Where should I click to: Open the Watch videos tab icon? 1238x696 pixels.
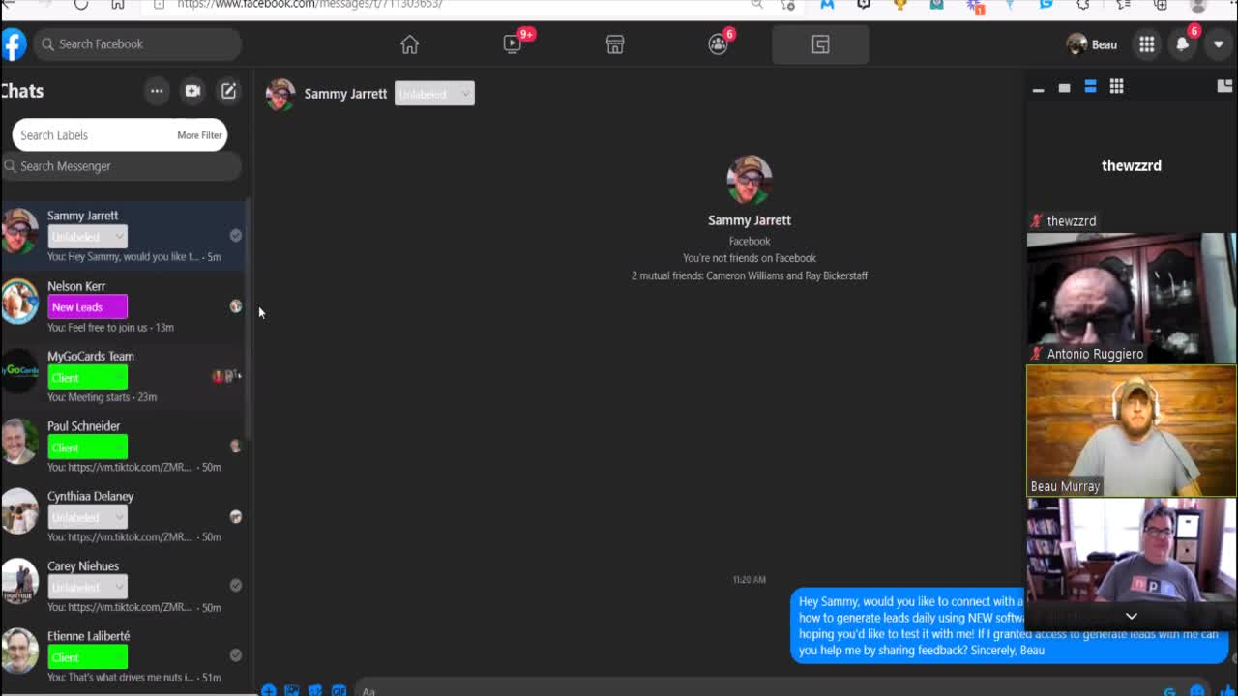(x=513, y=44)
